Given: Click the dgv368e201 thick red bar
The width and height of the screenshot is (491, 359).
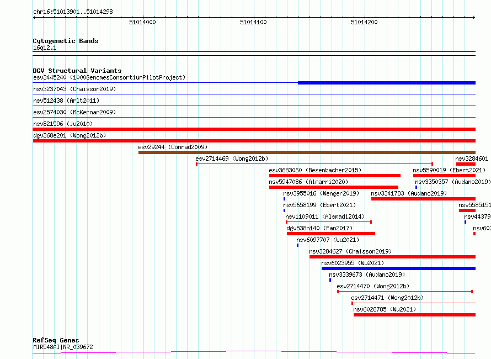Looking at the screenshot, I should 254,141.
